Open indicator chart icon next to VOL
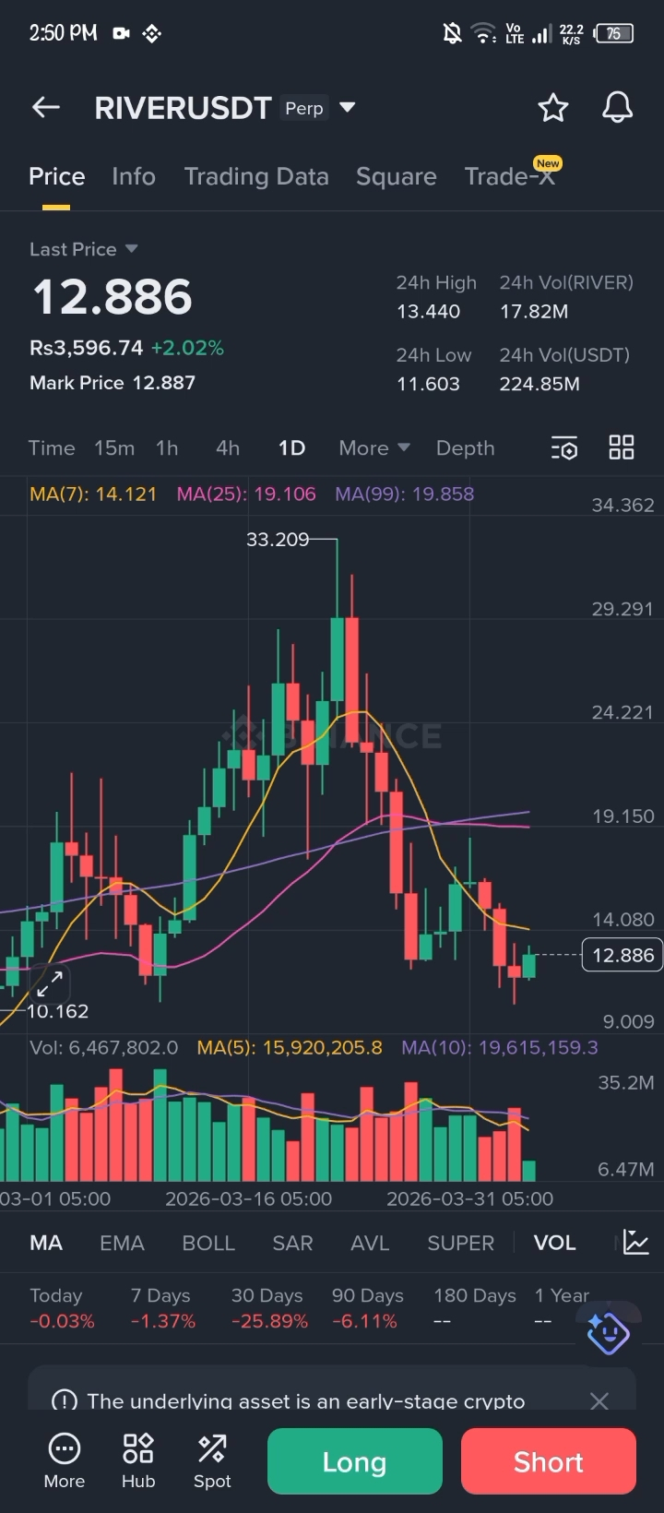This screenshot has width=664, height=1513. click(635, 1243)
